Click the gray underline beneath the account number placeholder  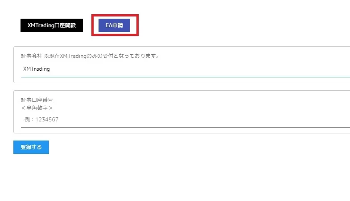click(185, 127)
